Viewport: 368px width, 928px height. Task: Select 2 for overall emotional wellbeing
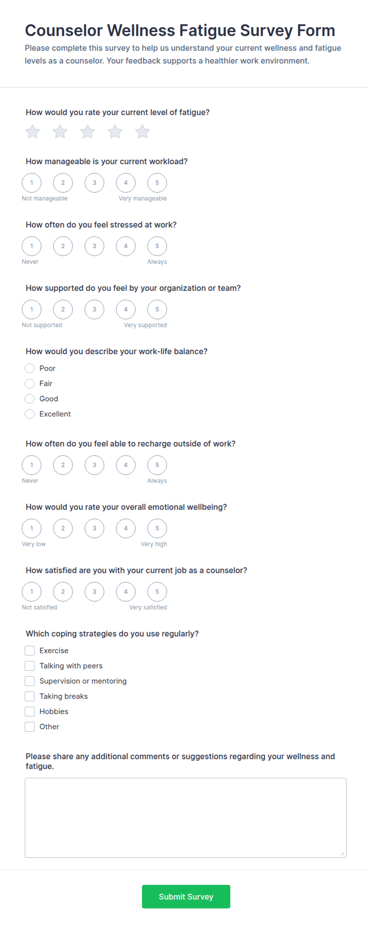coord(63,529)
